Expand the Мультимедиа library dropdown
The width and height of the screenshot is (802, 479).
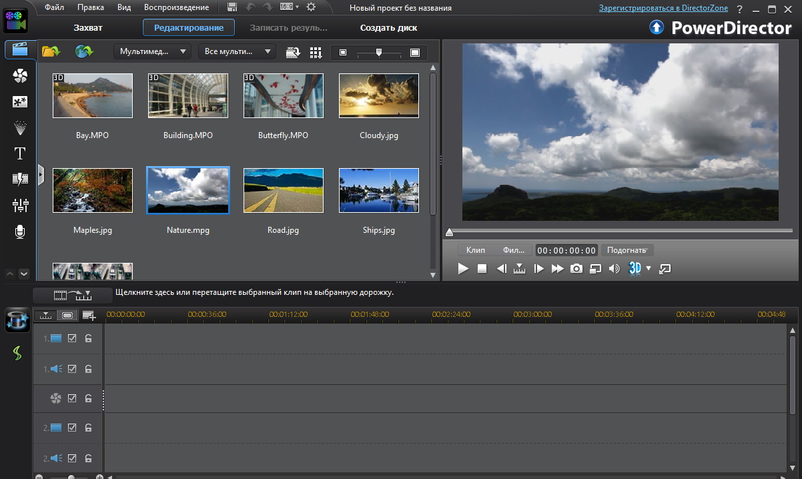pyautogui.click(x=152, y=51)
